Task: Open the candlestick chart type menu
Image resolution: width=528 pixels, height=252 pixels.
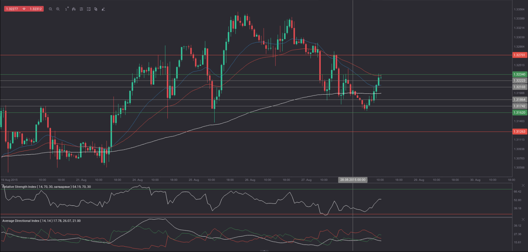Action: pyautogui.click(x=74, y=9)
